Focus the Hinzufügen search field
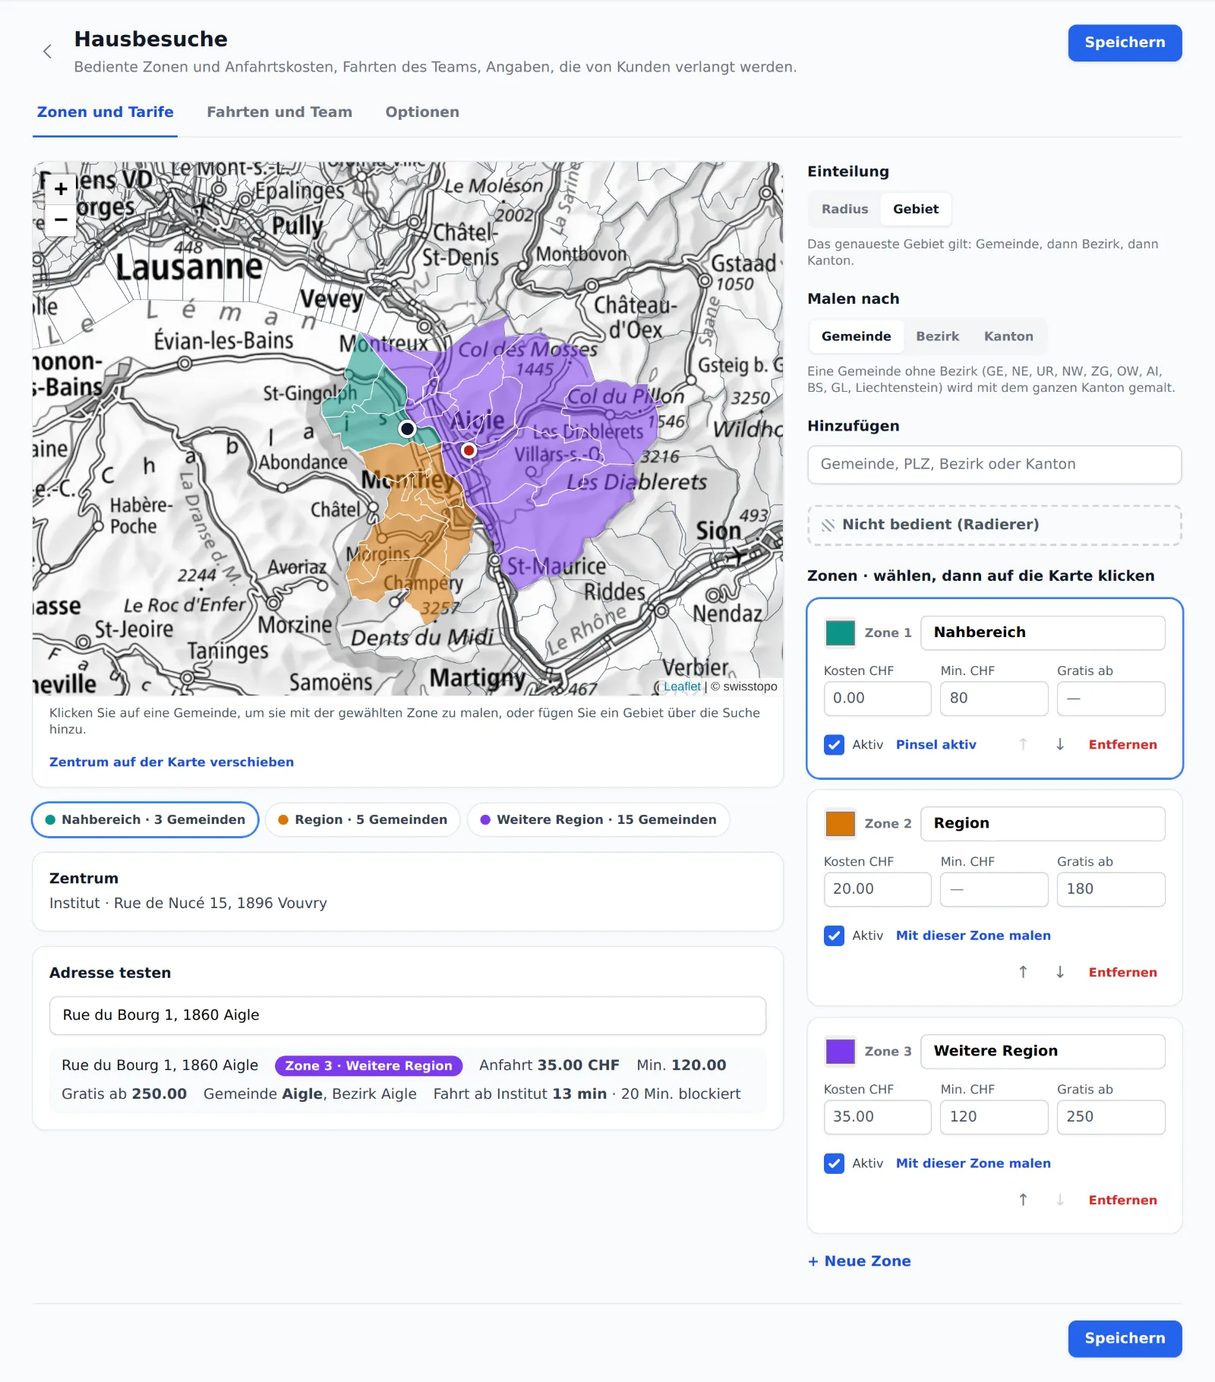The width and height of the screenshot is (1215, 1382). coord(995,465)
